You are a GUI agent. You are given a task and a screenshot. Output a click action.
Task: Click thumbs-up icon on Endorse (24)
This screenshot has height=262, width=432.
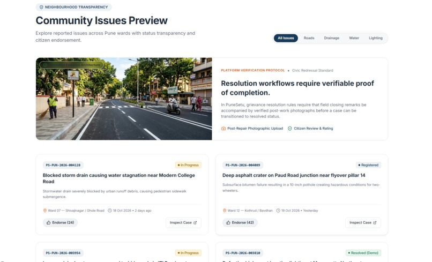pyautogui.click(x=48, y=222)
